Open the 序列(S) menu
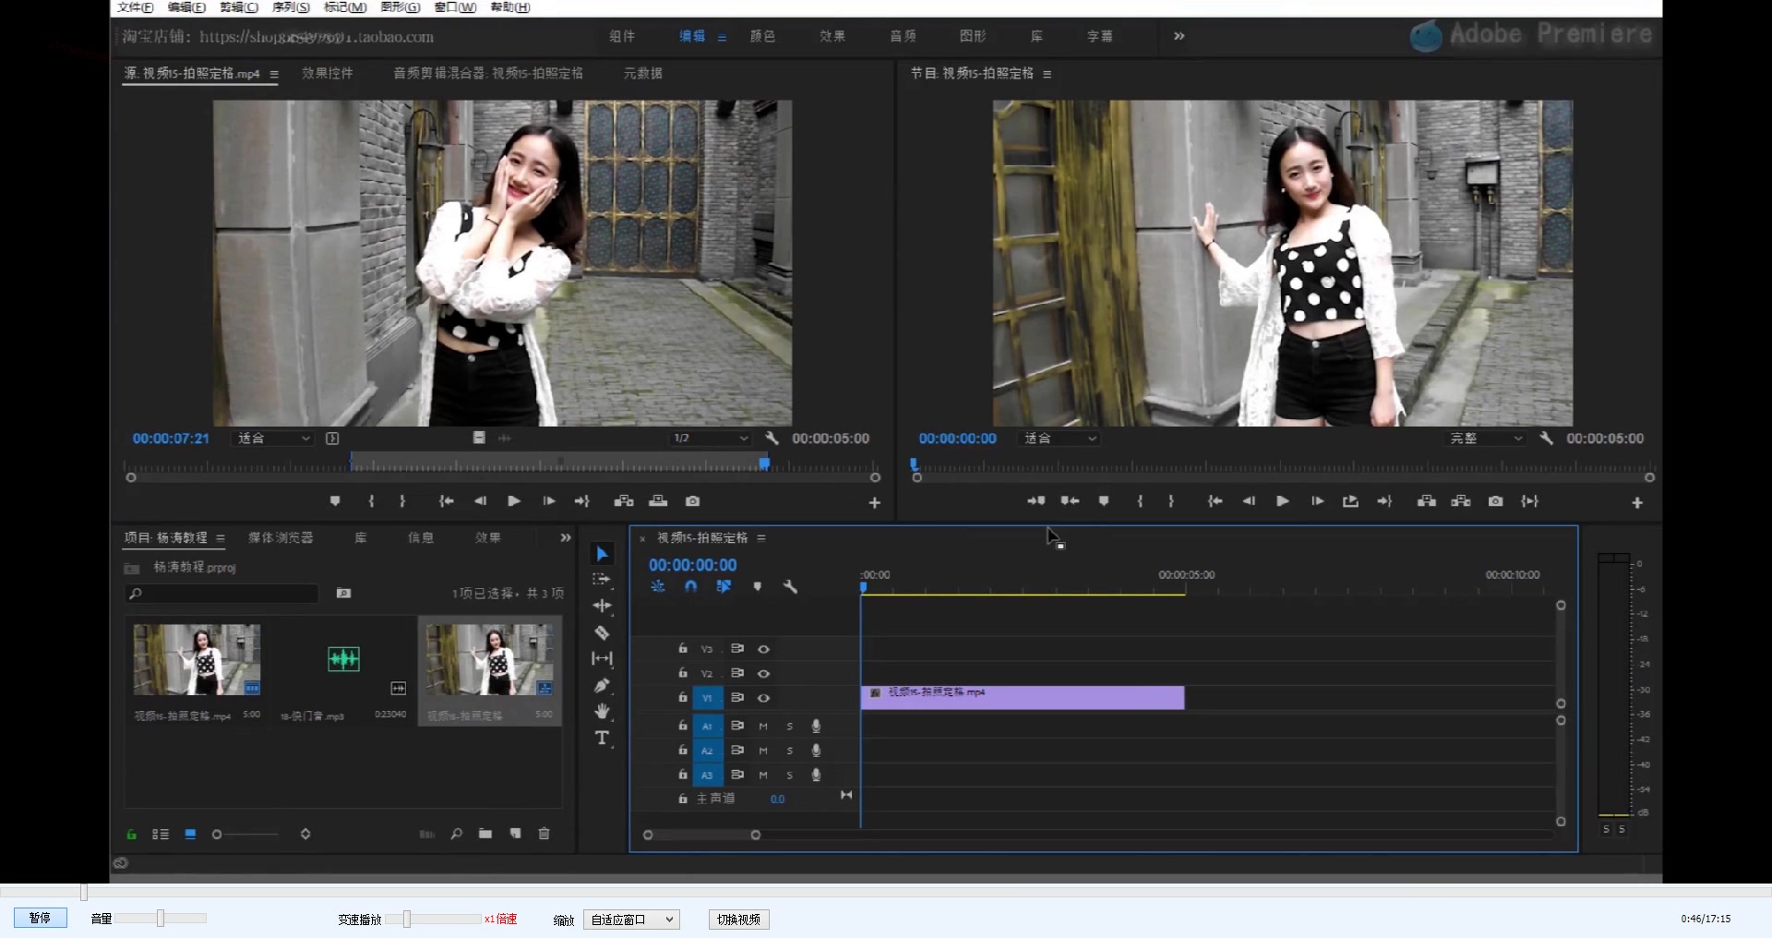1772x938 pixels. 291,7
